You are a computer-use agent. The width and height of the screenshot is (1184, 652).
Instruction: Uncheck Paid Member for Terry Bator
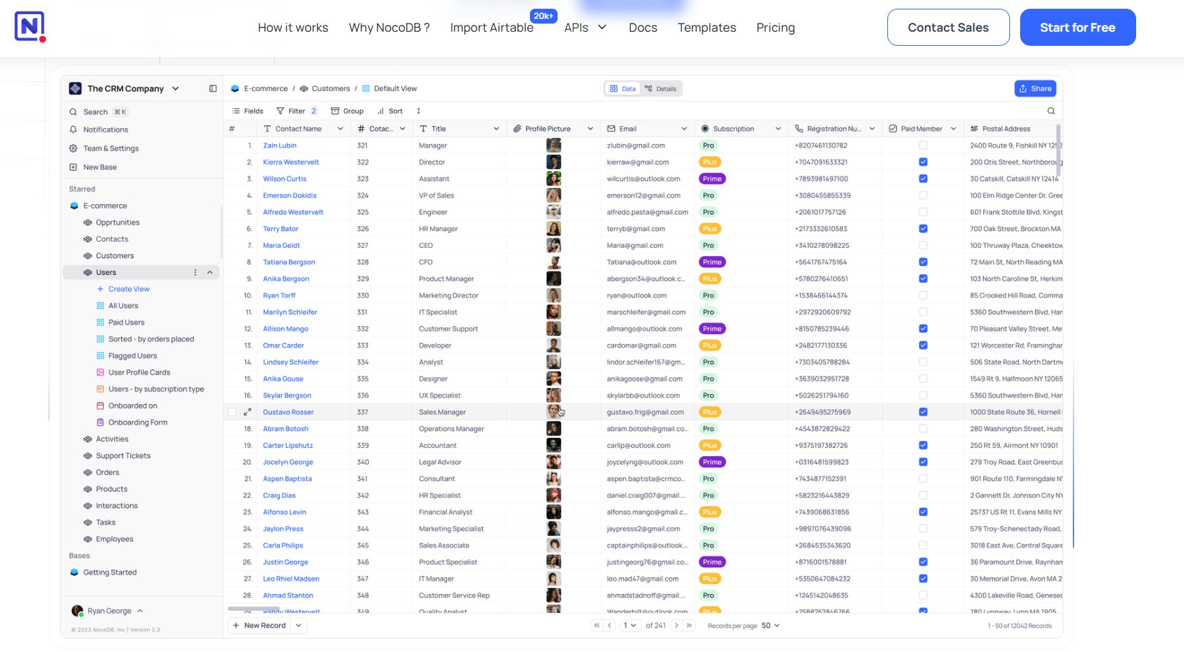coord(923,229)
